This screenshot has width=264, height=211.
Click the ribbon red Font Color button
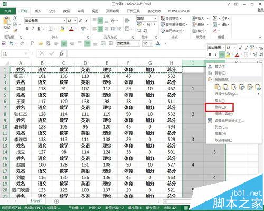coord(71,29)
